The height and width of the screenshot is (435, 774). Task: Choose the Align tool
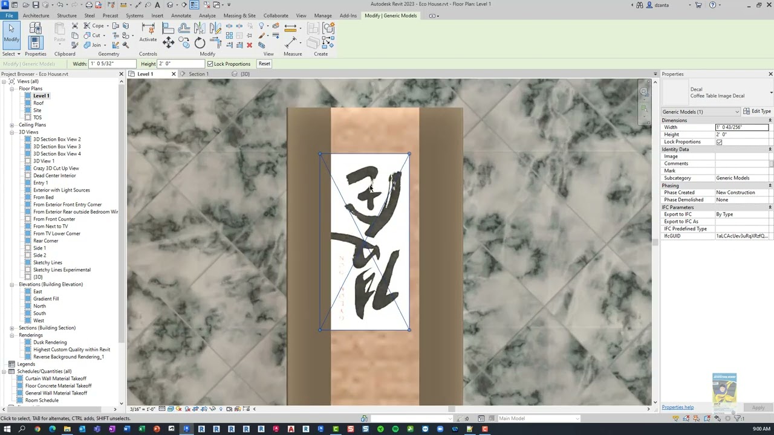(x=168, y=28)
